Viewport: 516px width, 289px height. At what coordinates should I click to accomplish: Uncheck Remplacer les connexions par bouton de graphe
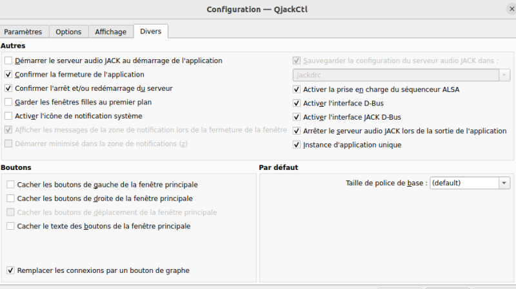(x=10, y=270)
